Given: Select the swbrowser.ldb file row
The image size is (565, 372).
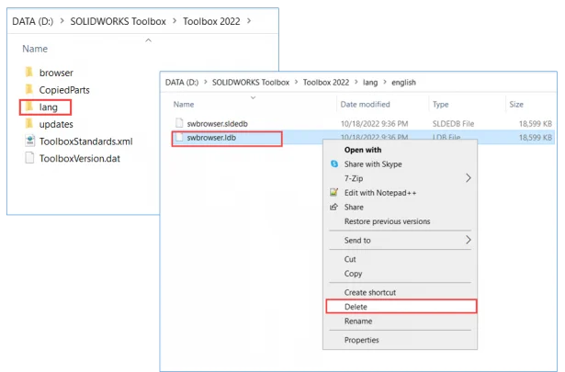Looking at the screenshot, I should pos(226,139).
